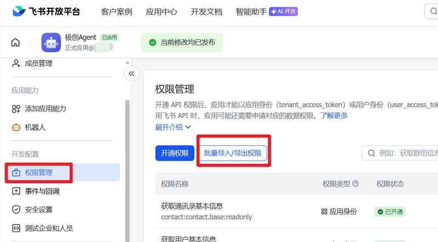Expand the 展开介绍 section
Screen dimensions: 438x242
(173, 127)
